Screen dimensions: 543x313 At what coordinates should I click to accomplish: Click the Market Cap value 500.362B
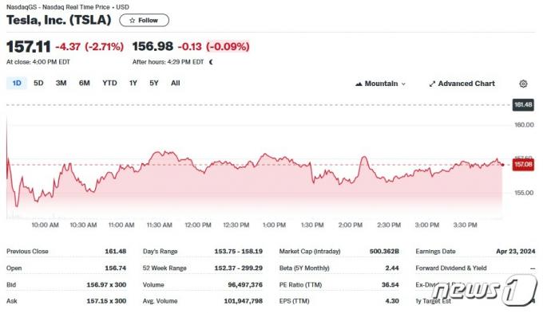coord(384,251)
